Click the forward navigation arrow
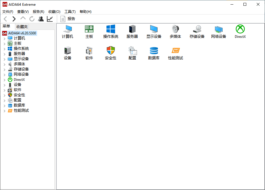Screen dimensions: 265x190 [14, 19]
